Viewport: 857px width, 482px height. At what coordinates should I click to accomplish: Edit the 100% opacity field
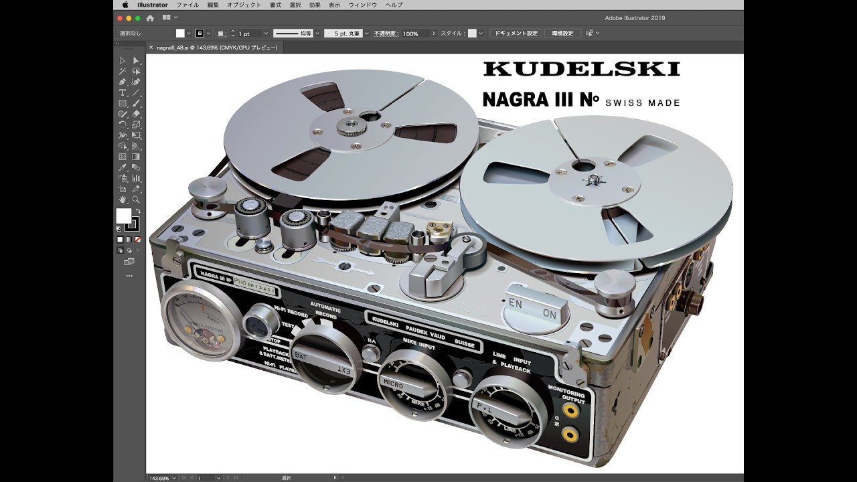(416, 33)
